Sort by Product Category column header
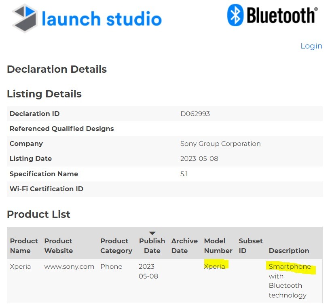Viewport: 330px width, 308px height. 116,246
